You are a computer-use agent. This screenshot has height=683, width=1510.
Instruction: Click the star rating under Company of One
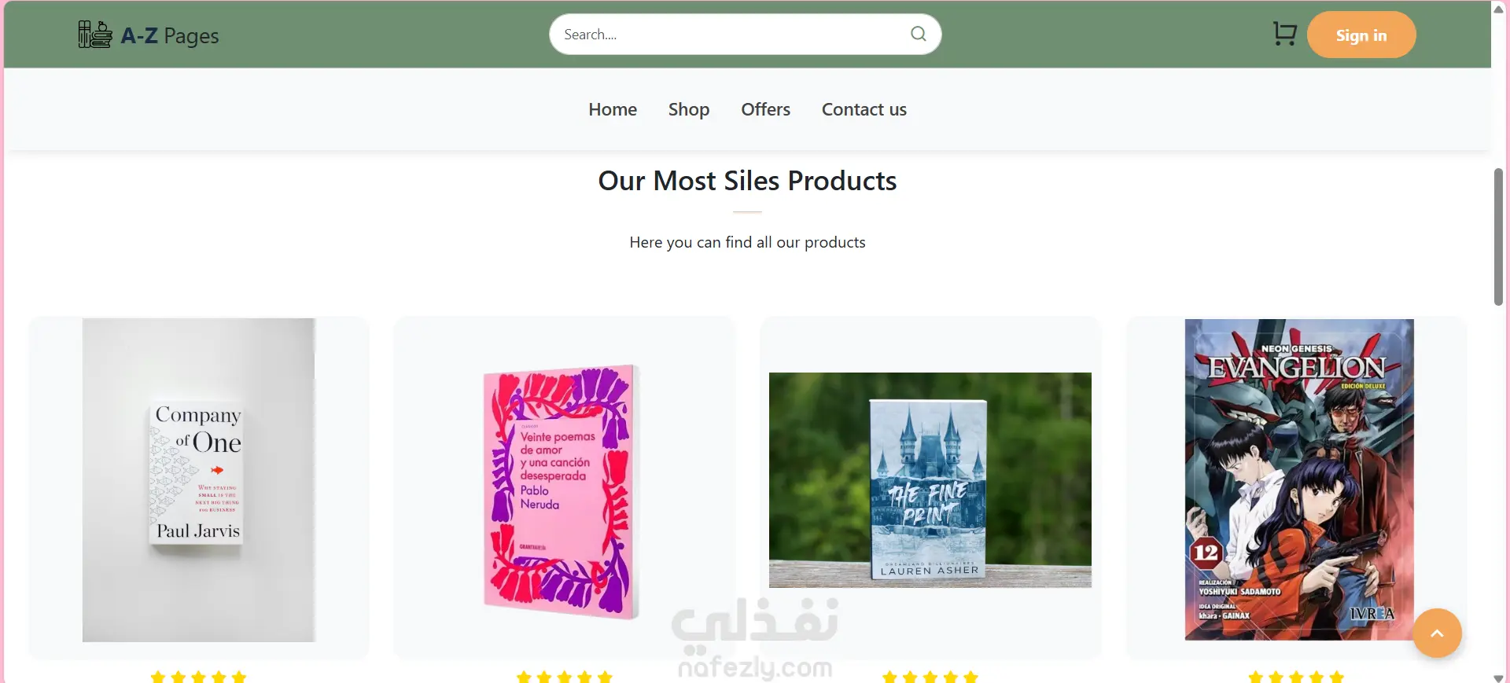point(198,677)
